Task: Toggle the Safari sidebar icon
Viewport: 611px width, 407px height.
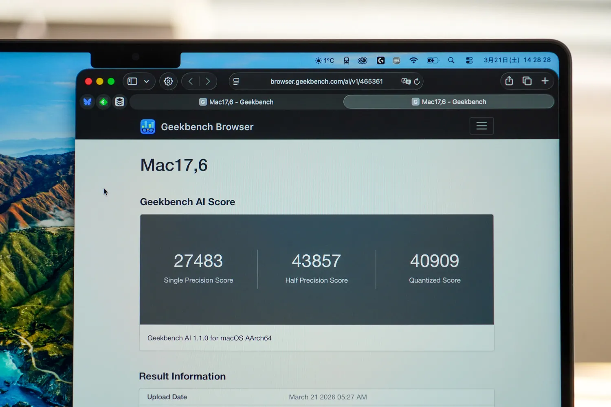Action: pyautogui.click(x=132, y=81)
